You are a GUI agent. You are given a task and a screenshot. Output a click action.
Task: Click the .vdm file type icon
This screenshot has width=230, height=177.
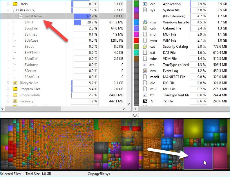point(145,59)
